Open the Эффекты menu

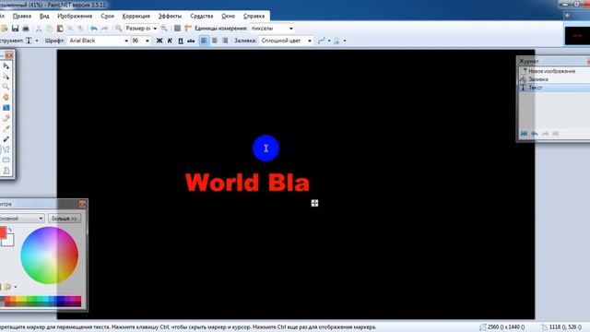click(x=170, y=16)
